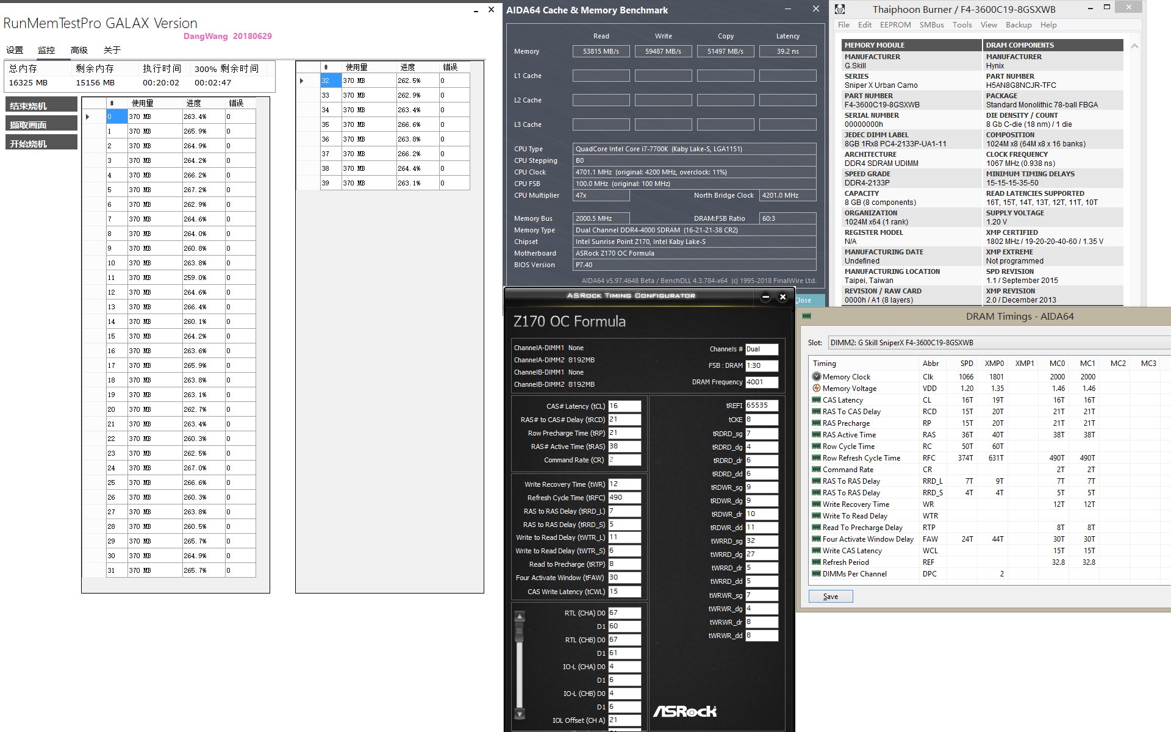
Task: Click the Abbr column header in DRAM Timings
Action: (931, 363)
